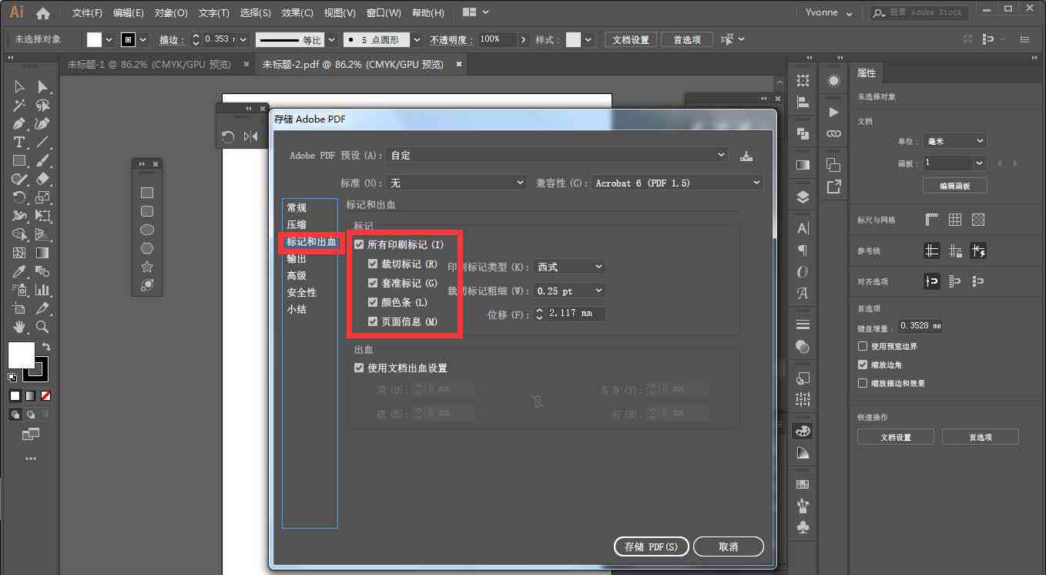Open the 效果(C) menu
The height and width of the screenshot is (575, 1046).
point(297,13)
